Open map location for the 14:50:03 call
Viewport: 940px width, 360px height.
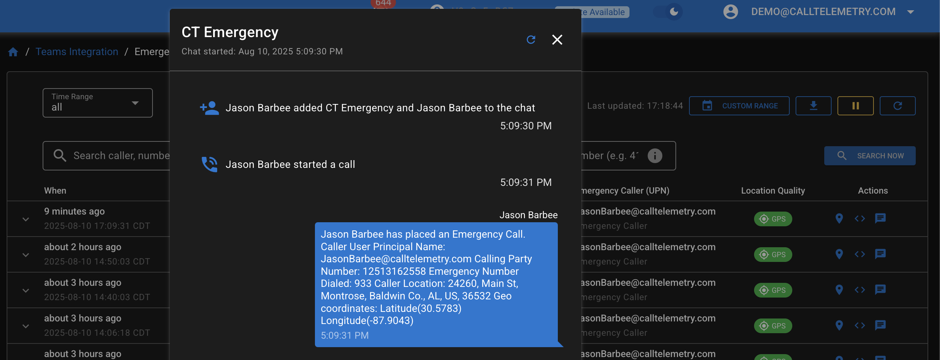coord(839,254)
